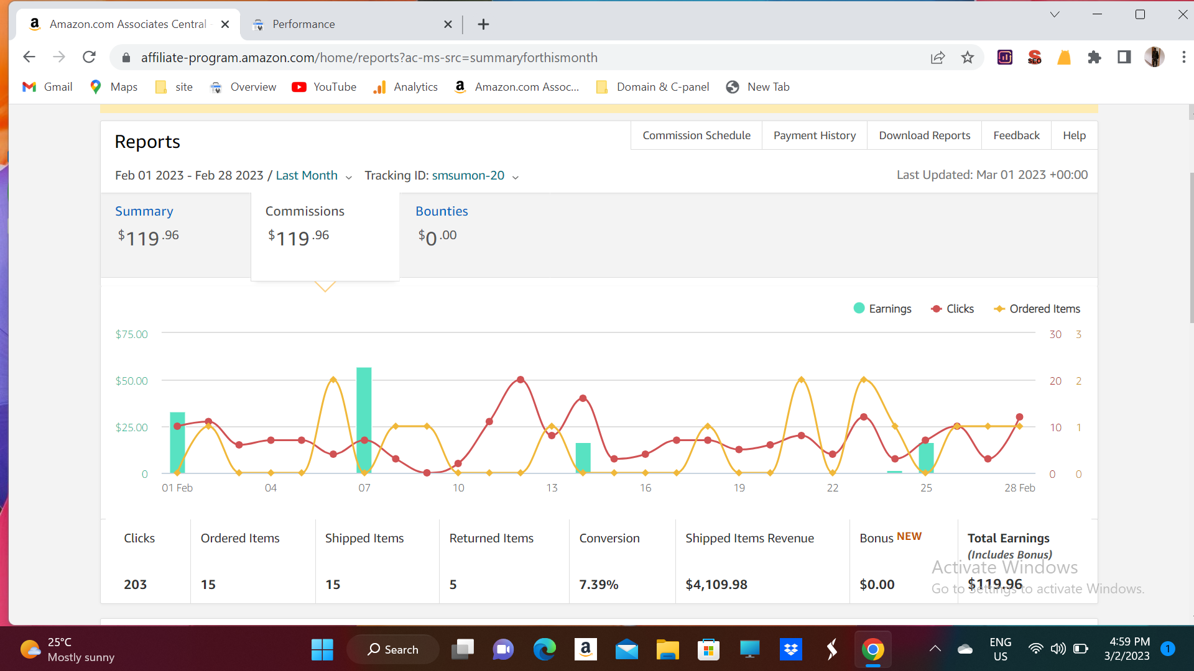
Task: Open the Teams chat taskbar icon
Action: [x=503, y=650]
